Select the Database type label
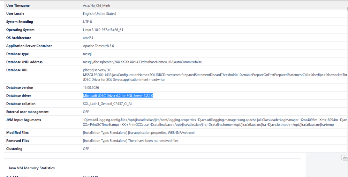 (17, 54)
